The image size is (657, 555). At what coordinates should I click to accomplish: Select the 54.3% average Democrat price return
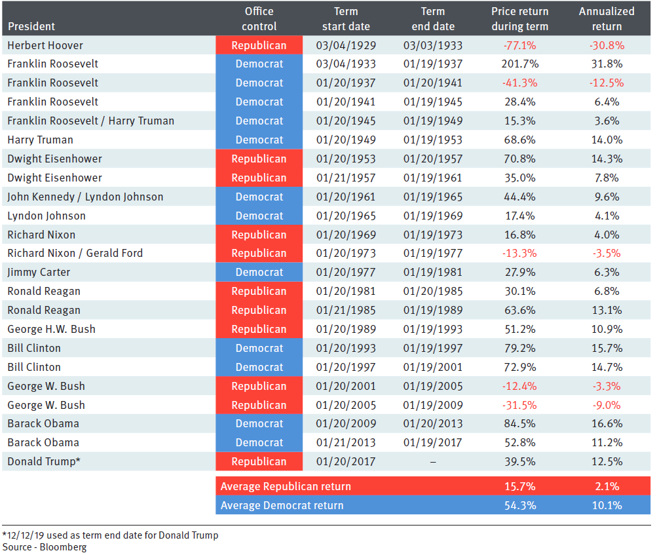(x=520, y=505)
